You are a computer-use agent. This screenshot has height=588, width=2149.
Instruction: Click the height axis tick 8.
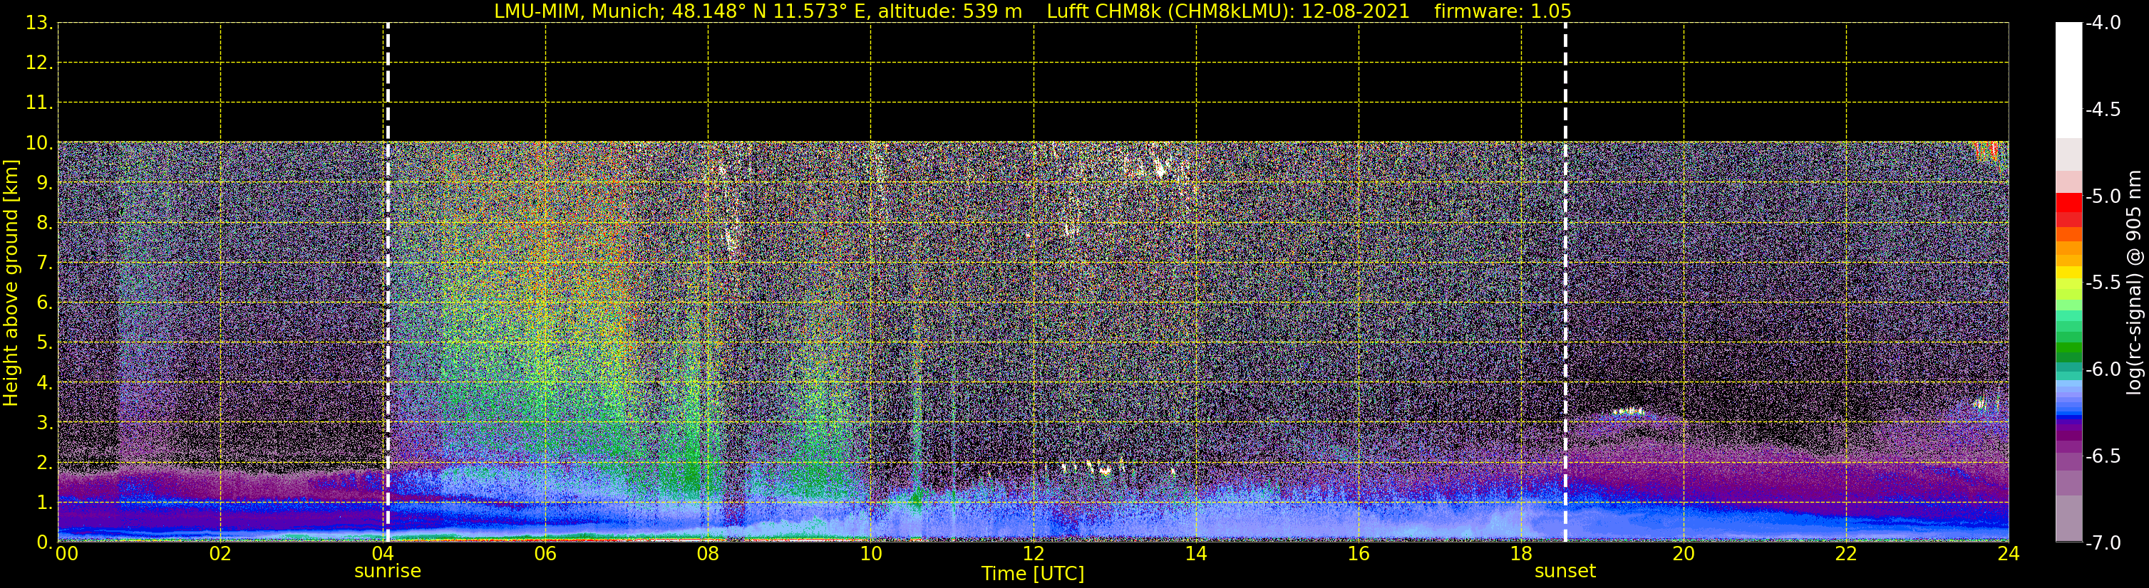[44, 224]
